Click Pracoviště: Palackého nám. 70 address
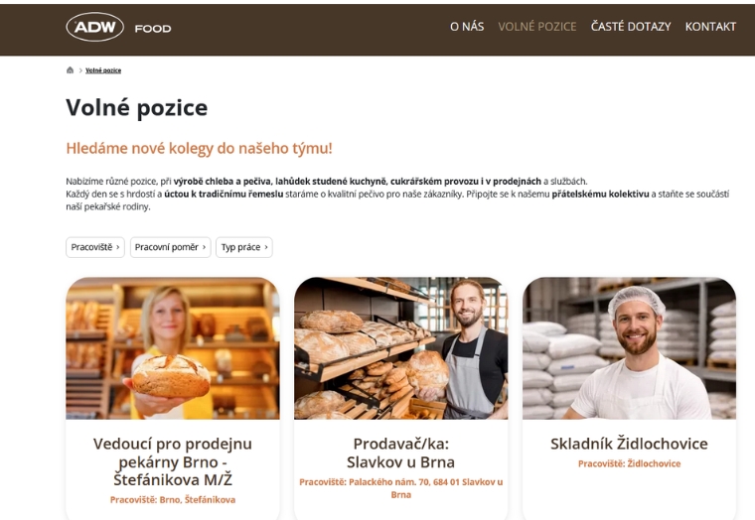755x520 pixels. [400, 488]
